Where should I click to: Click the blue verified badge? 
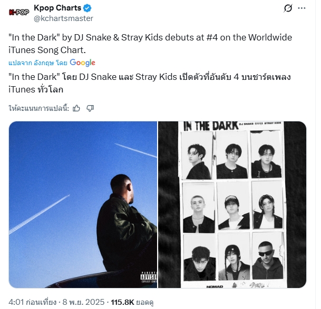coord(87,8)
